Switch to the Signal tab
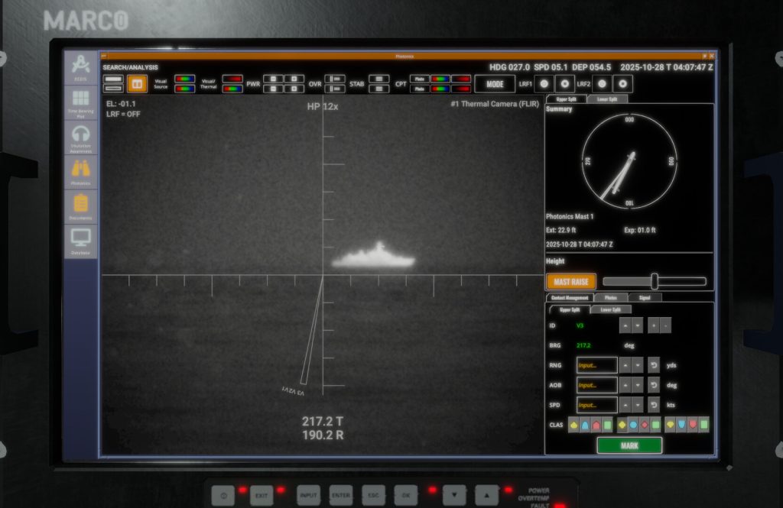Screen dimensions: 783x508 click(645, 297)
